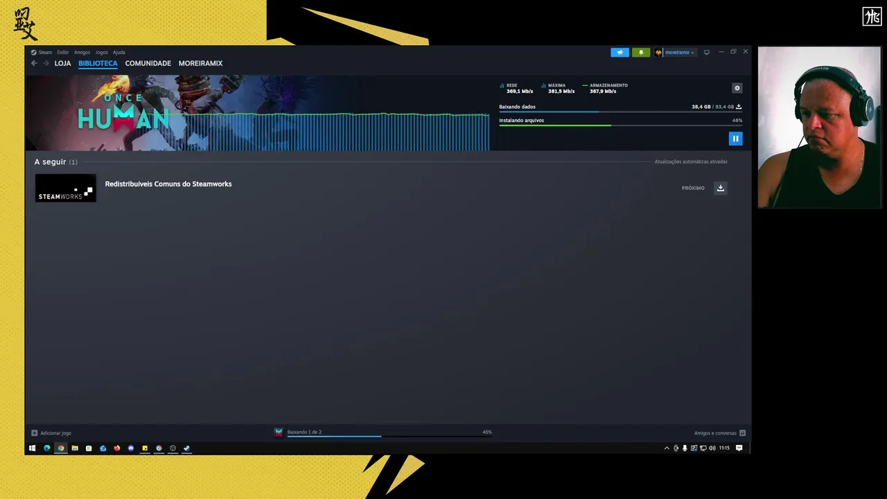Open File Explorer from the taskbar
This screenshot has height=499, width=887.
click(75, 448)
